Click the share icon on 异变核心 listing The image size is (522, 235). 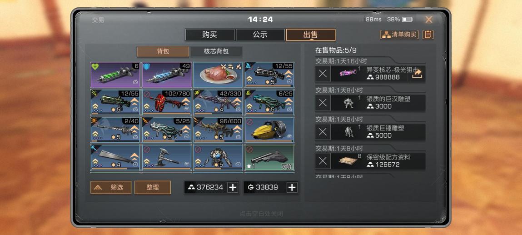click(x=417, y=74)
